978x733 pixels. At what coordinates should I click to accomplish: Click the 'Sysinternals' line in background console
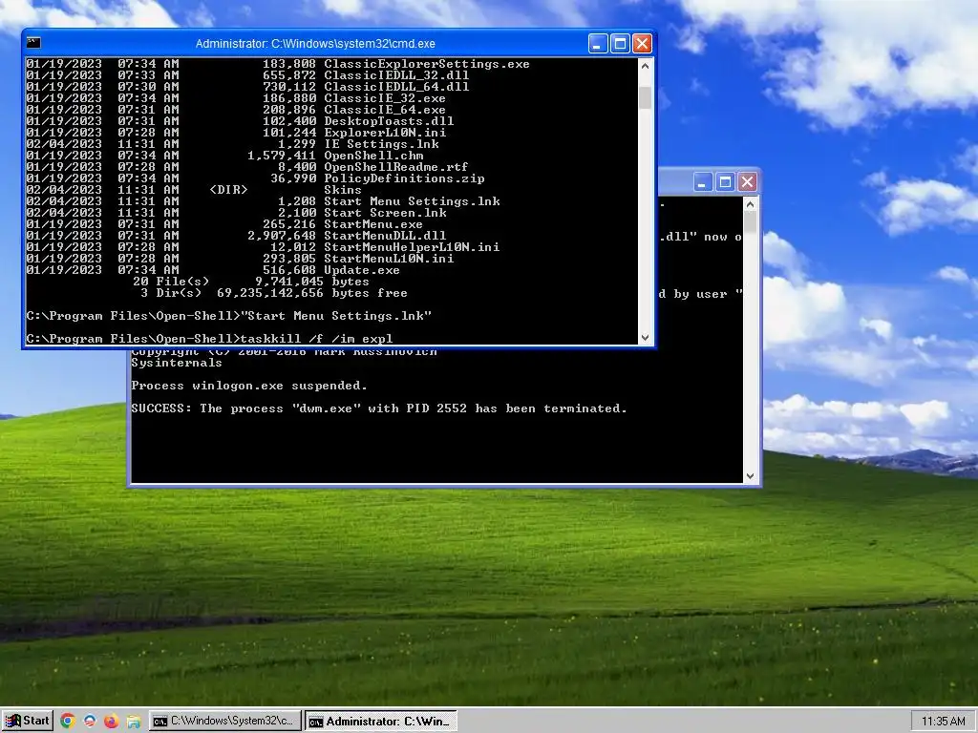[177, 363]
